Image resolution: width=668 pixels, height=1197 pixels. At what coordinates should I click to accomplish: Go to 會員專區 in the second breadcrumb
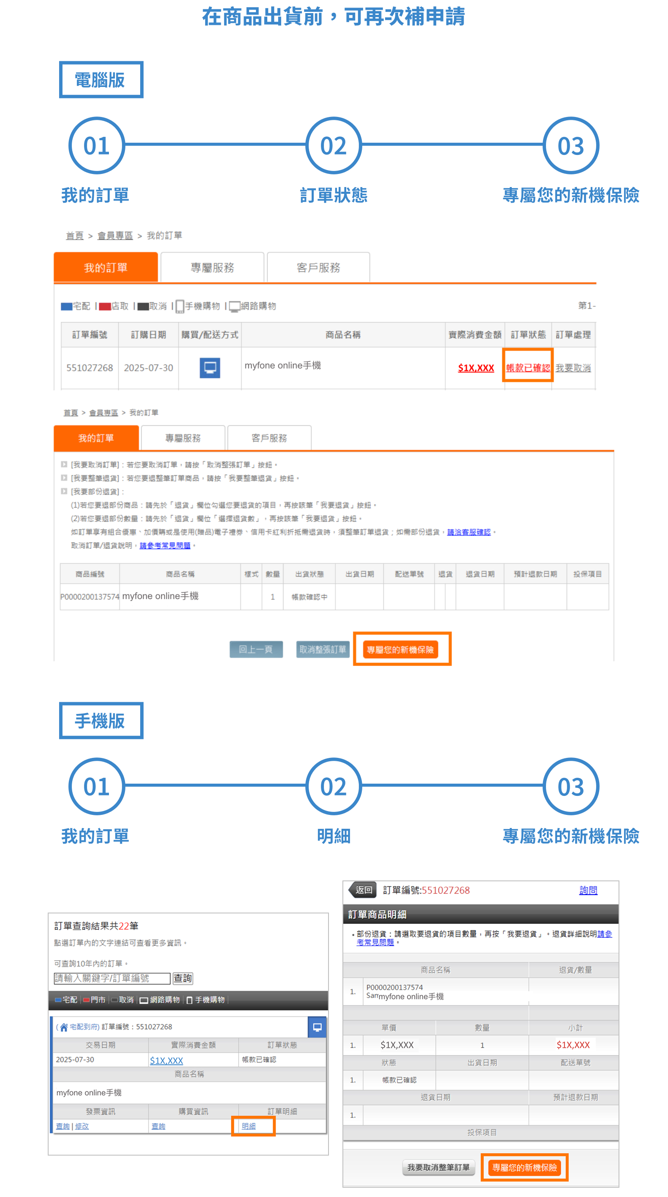(x=103, y=413)
